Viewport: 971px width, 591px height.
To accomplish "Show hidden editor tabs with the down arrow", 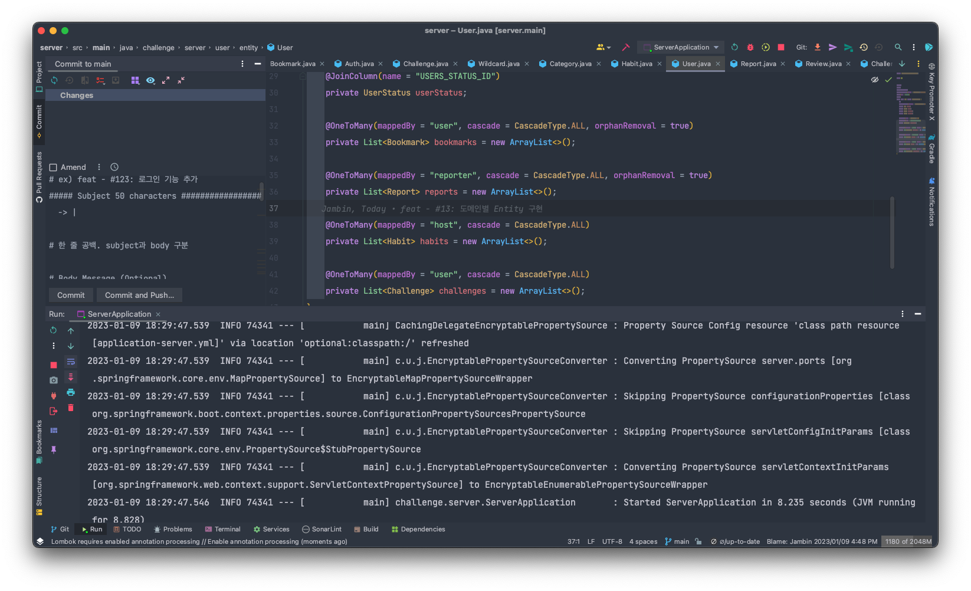I will (x=902, y=64).
